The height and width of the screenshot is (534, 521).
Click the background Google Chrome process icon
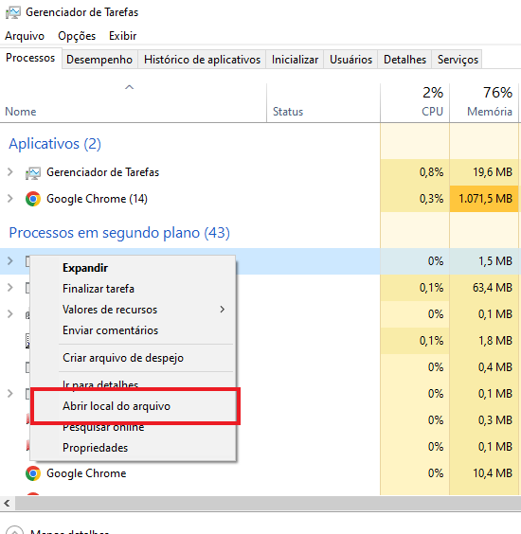pyautogui.click(x=33, y=473)
